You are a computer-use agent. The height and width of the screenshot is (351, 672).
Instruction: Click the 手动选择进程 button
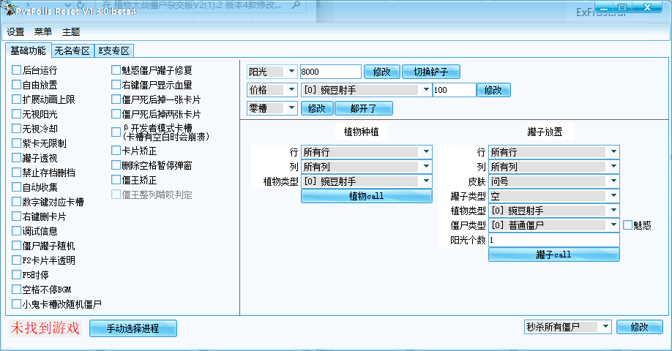[132, 328]
